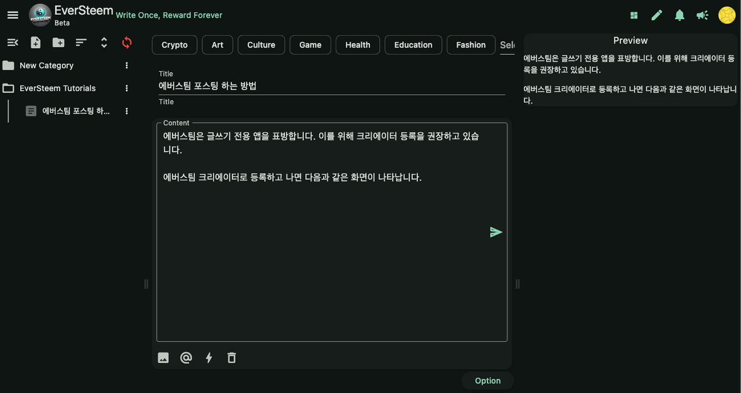Click the tag select input field
This screenshot has height=393, width=741.
tap(508, 45)
